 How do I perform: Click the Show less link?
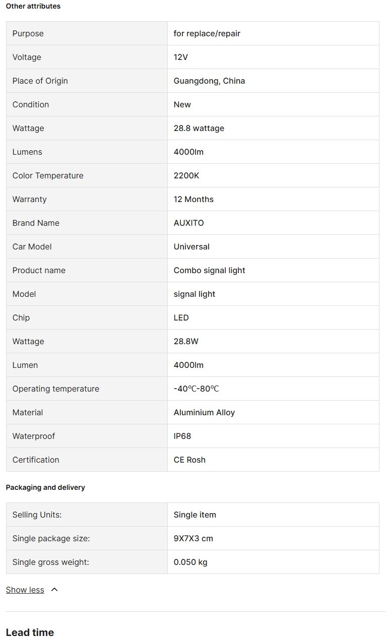click(25, 590)
